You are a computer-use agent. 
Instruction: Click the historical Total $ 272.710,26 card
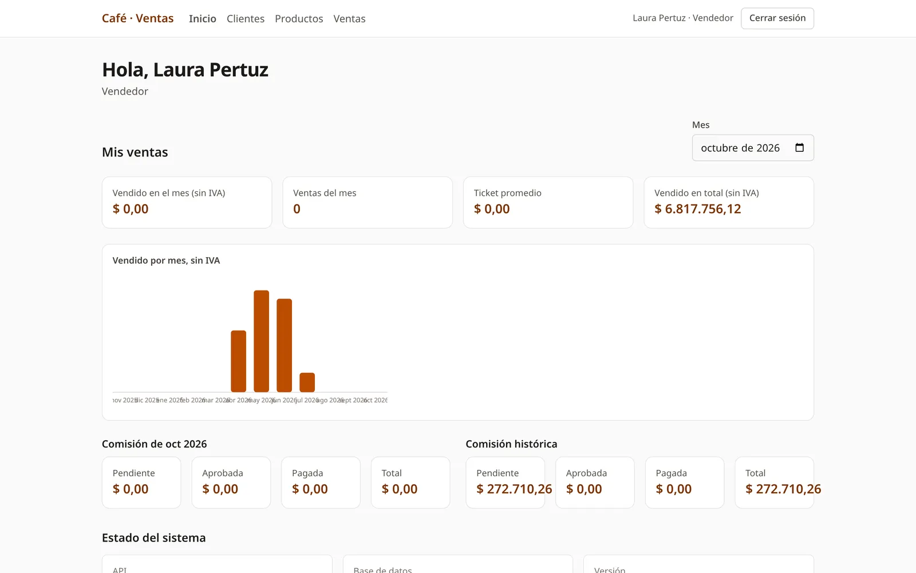[775, 482]
